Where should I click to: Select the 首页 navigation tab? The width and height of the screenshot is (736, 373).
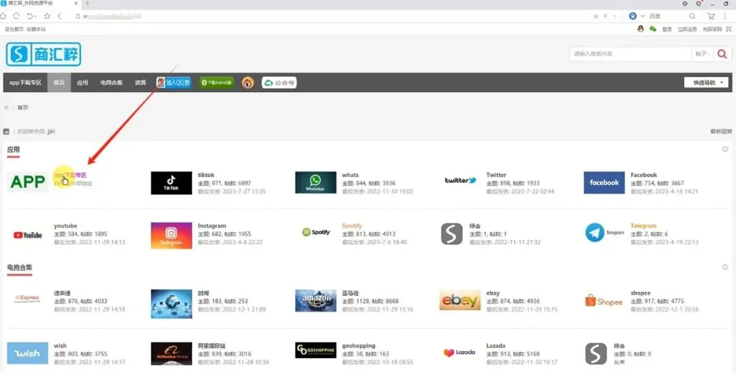pyautogui.click(x=59, y=83)
